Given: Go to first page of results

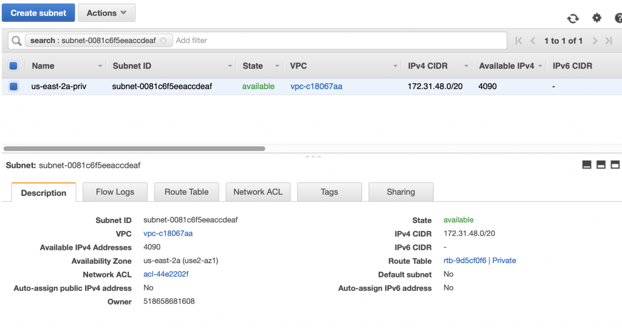Looking at the screenshot, I should point(519,41).
